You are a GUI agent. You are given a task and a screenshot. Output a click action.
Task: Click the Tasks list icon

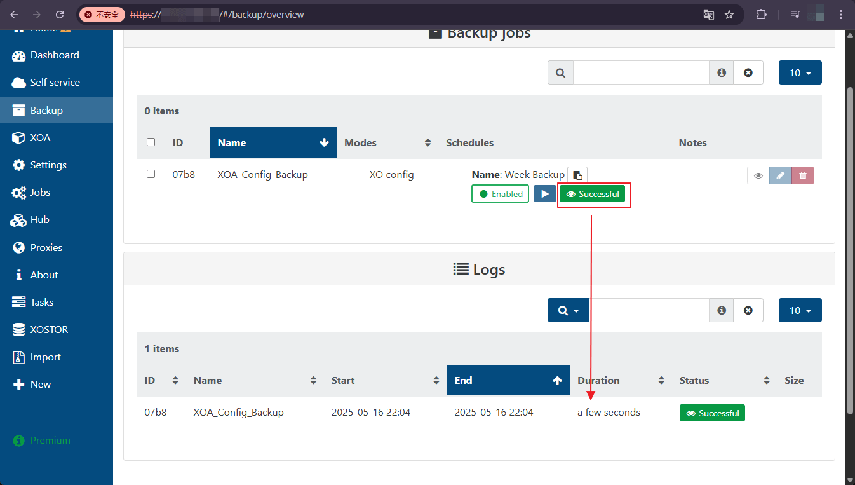(x=18, y=302)
